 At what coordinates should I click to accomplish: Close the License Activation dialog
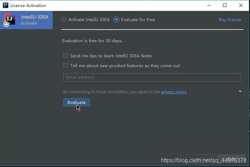[x=241, y=5]
